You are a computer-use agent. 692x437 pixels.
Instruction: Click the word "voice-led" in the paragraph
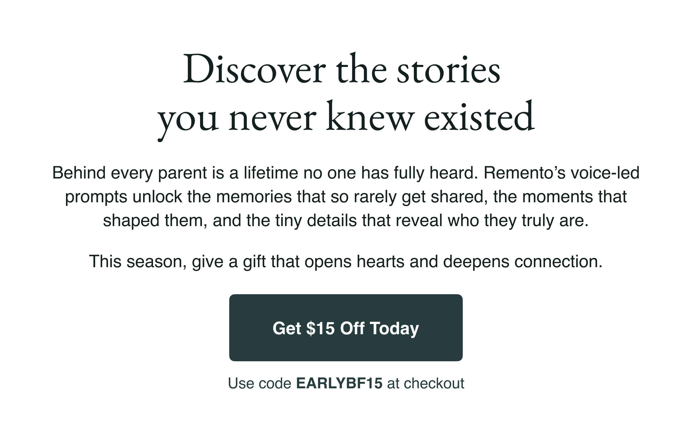pos(605,173)
